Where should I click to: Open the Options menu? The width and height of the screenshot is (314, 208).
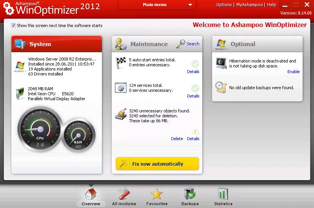coord(224,5)
